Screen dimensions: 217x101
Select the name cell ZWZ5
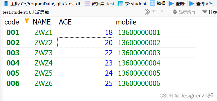44,73
